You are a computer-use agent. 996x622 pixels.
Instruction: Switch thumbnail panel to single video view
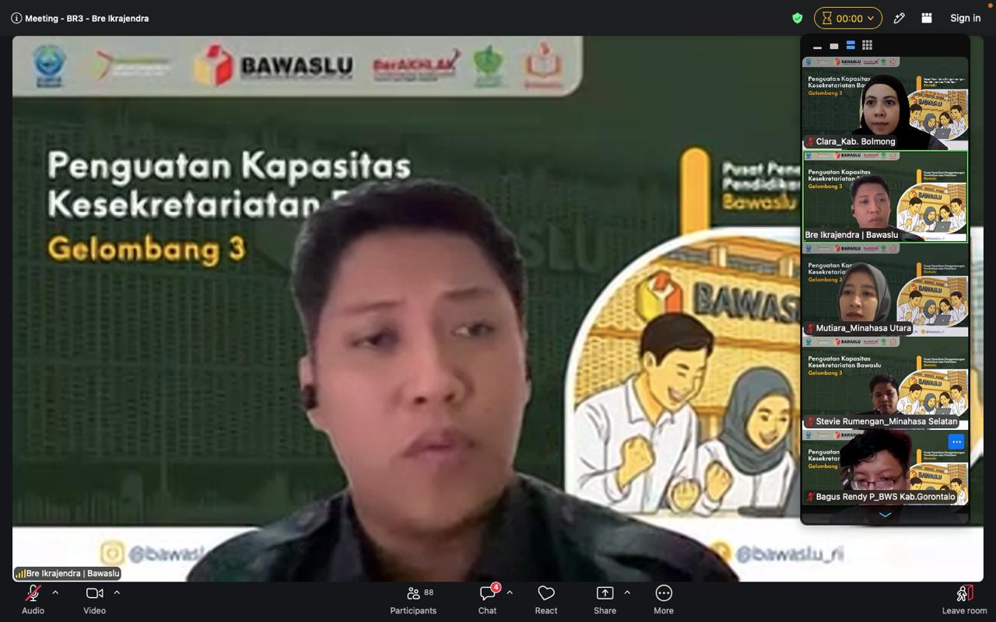point(834,46)
